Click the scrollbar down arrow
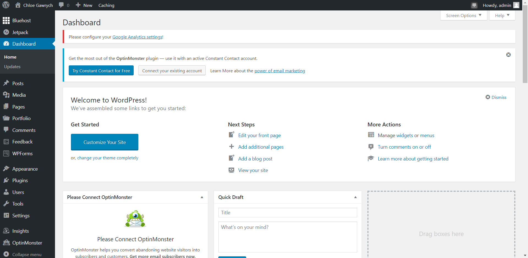Image resolution: width=528 pixels, height=258 pixels. [525, 255]
